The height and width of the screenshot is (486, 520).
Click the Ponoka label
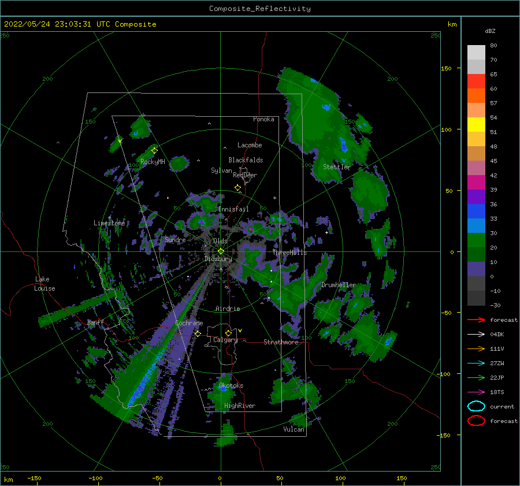pos(263,119)
